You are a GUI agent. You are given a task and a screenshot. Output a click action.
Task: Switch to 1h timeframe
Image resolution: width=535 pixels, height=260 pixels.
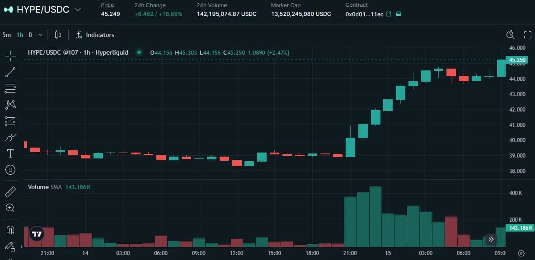click(20, 35)
